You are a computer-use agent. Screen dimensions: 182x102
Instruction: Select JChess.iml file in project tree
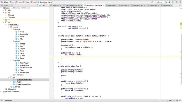click(12, 89)
